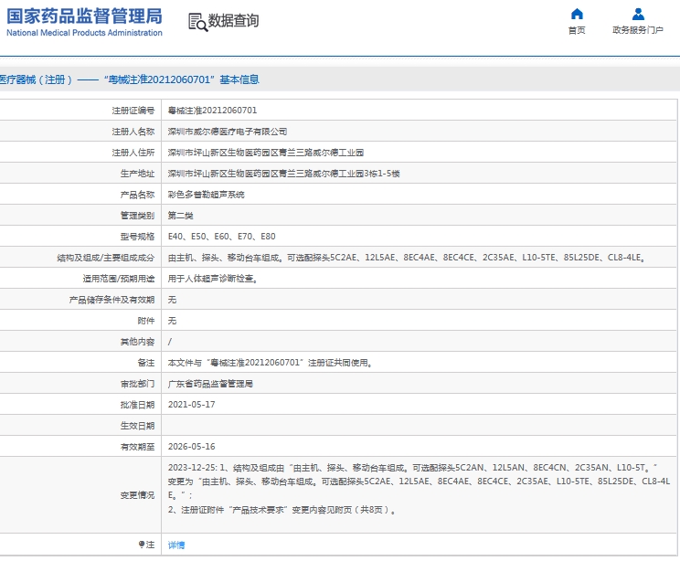
Task: Click the line 注册证附件"产品技术要求"变更内容见附页
Action: [282, 510]
